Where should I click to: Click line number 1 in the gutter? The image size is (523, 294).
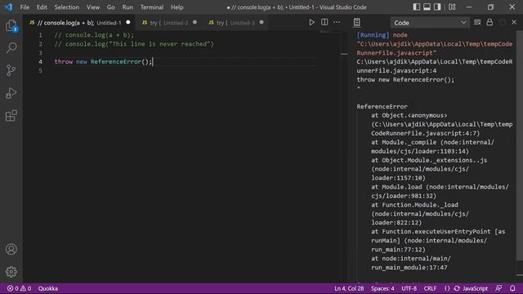point(40,35)
